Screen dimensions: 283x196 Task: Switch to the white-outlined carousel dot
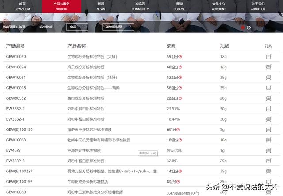249,27
